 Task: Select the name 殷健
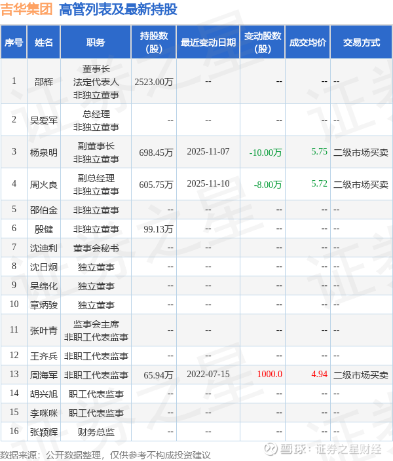[44, 229]
